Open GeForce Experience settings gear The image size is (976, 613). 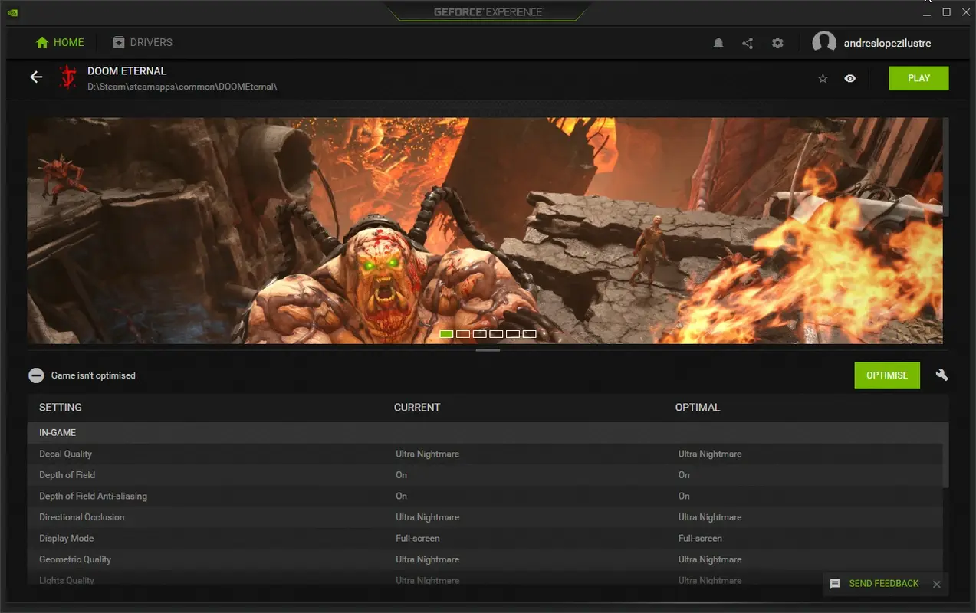click(x=777, y=43)
